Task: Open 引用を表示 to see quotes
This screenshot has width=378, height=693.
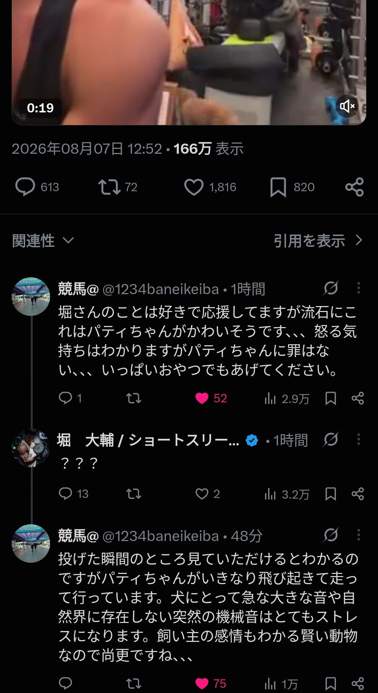Action: [x=318, y=241]
